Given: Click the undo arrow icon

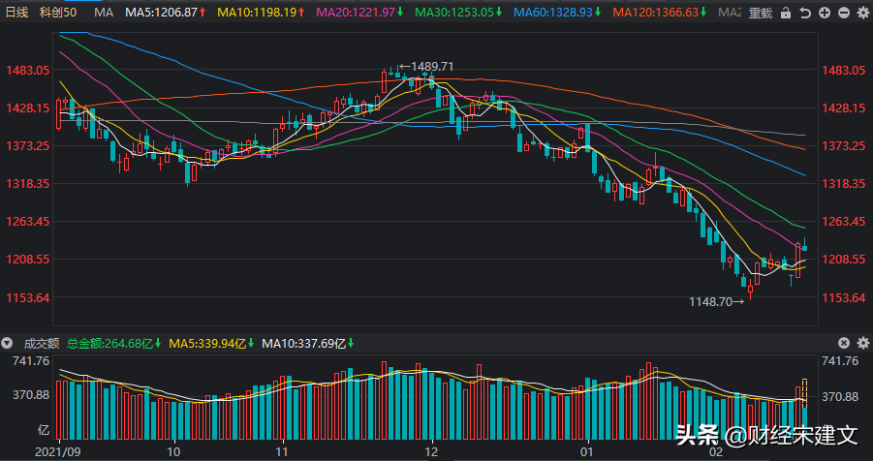Looking at the screenshot, I should tap(803, 14).
